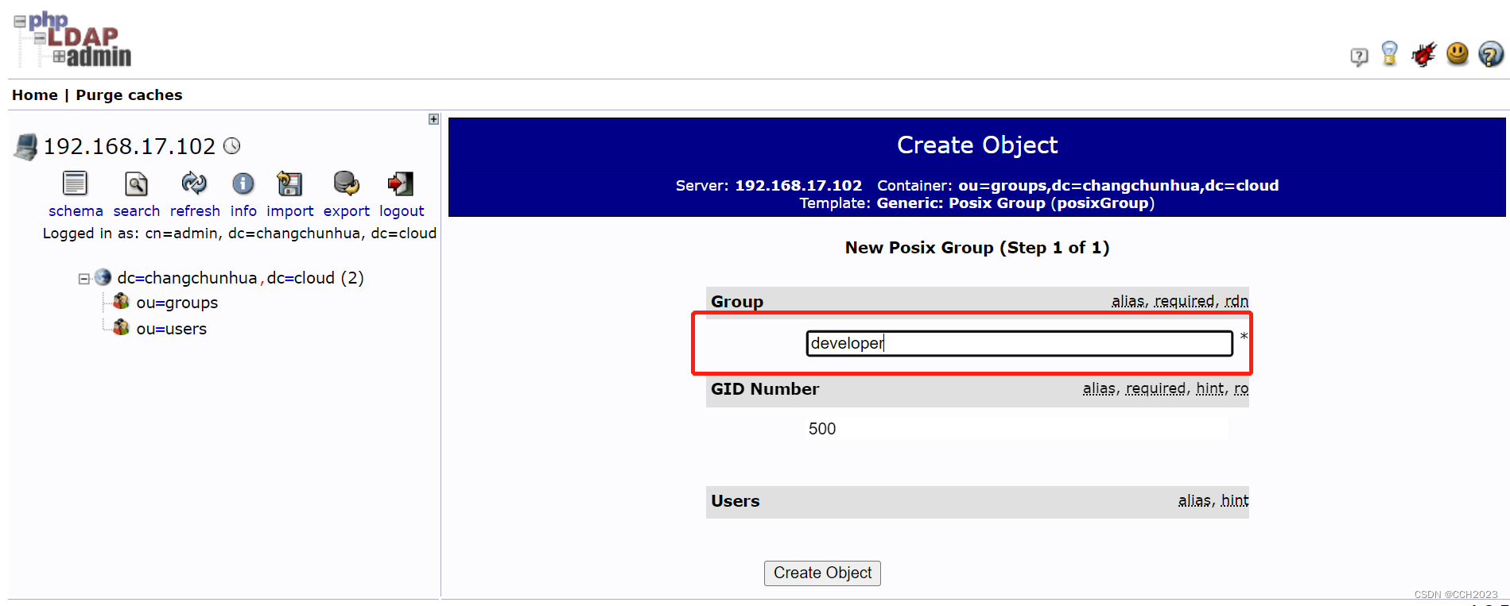Click the smiley donate icon

point(1457,53)
